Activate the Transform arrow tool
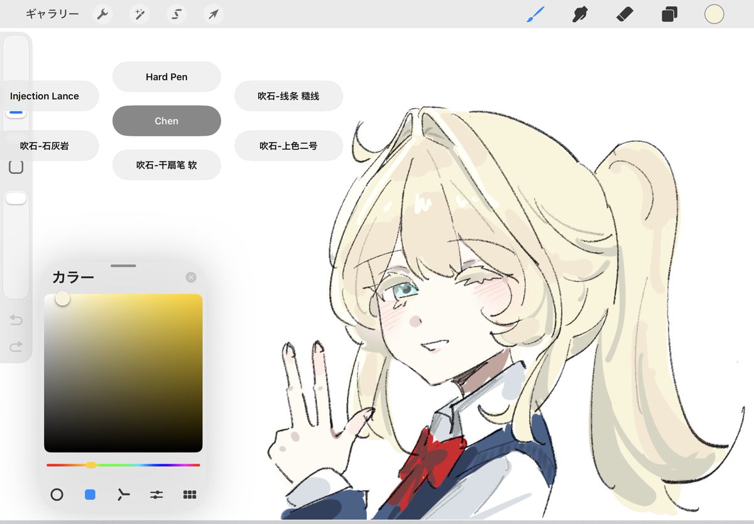Image resolution: width=754 pixels, height=524 pixels. pos(214,14)
